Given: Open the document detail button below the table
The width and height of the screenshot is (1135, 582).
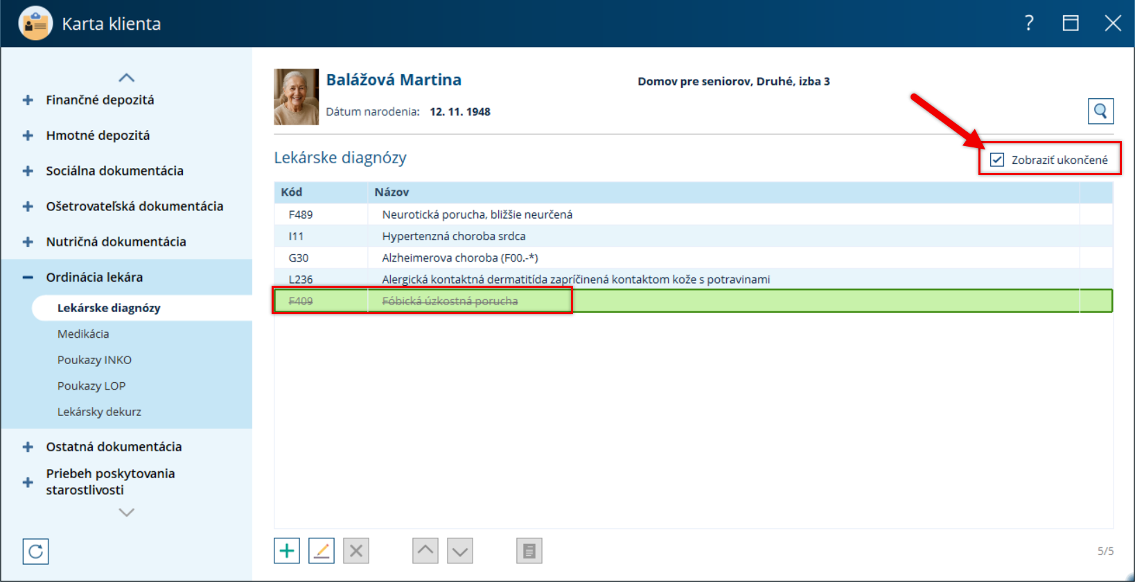Looking at the screenshot, I should tap(529, 551).
